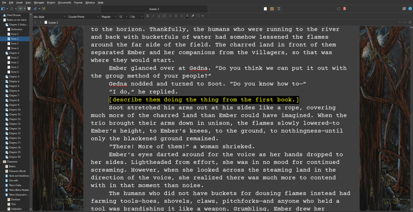The width and height of the screenshot is (413, 212).
Task: Click the Trash icon in the toolbar
Action: (x=29, y=8)
